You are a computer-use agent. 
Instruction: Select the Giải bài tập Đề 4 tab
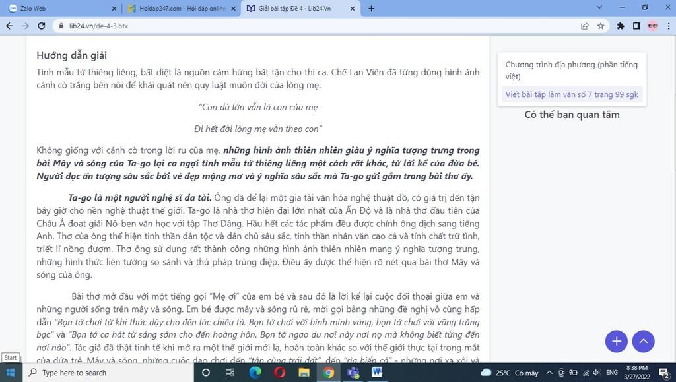tap(300, 8)
